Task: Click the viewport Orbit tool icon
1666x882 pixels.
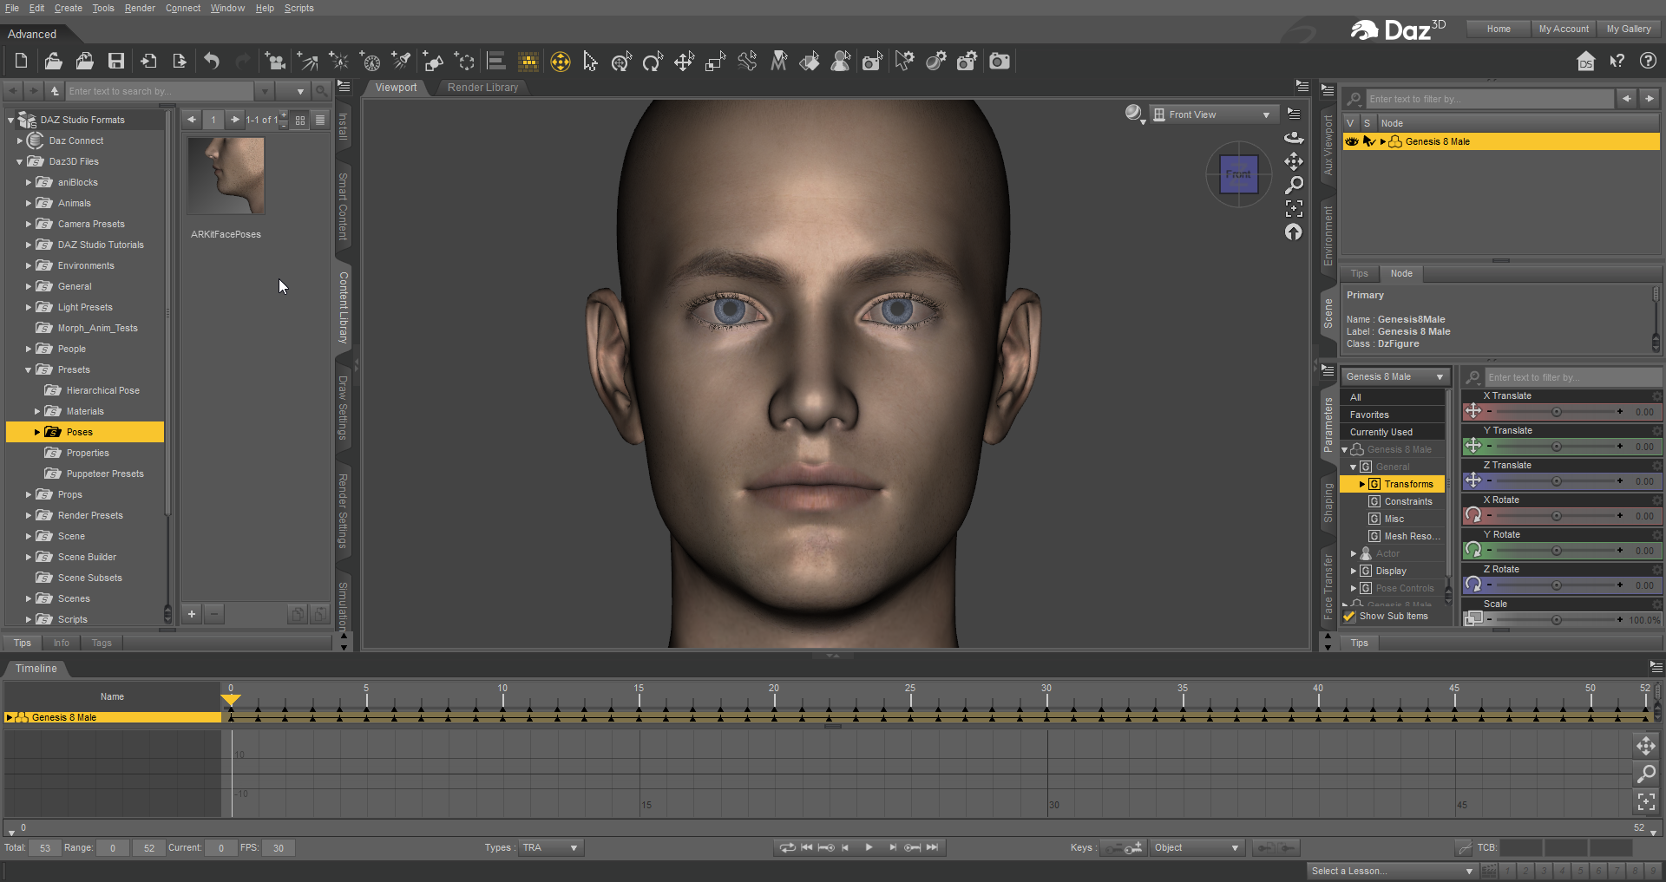Action: point(1293,137)
